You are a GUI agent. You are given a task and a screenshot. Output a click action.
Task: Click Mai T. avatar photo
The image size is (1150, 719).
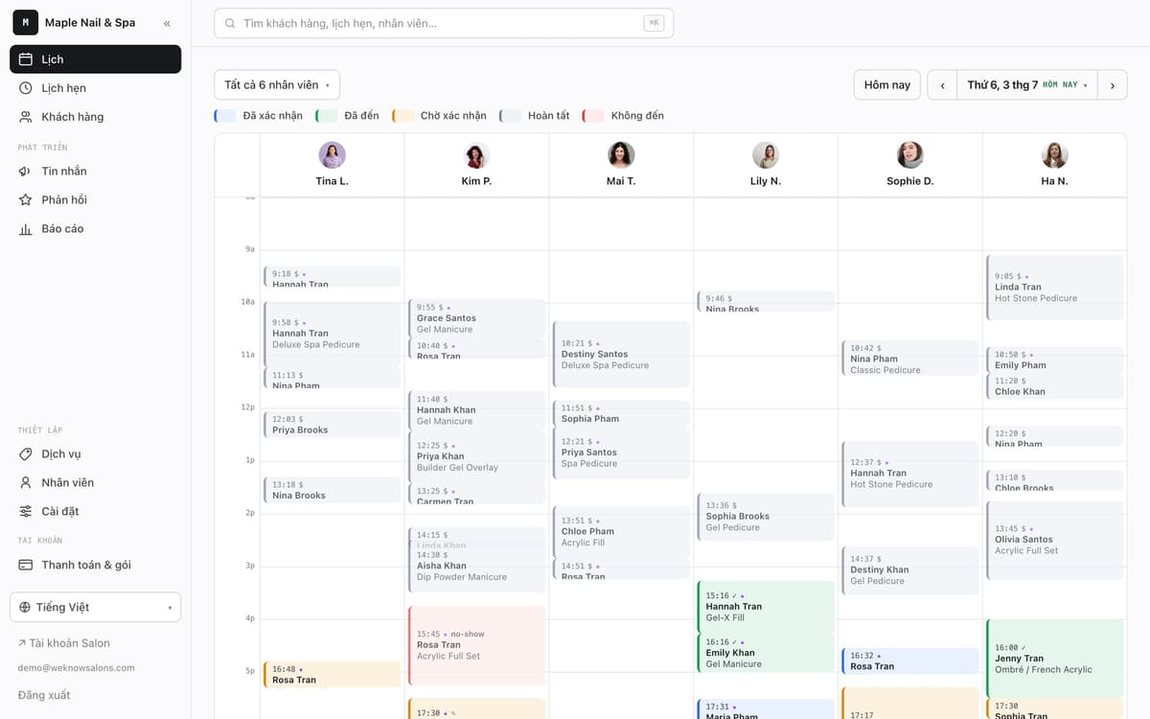pyautogui.click(x=621, y=155)
